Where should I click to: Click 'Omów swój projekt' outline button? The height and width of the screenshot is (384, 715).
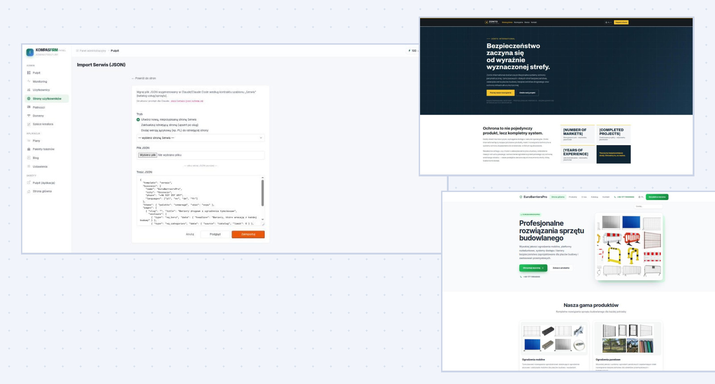click(527, 93)
